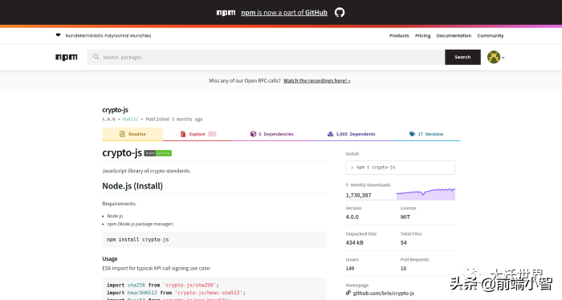The height and width of the screenshot is (300, 562).
Task: Click the weekly downloads arrow icon
Action: click(x=347, y=184)
